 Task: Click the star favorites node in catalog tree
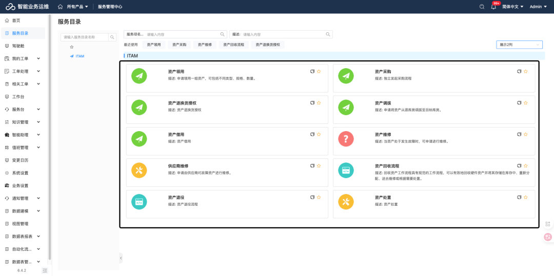(x=72, y=47)
